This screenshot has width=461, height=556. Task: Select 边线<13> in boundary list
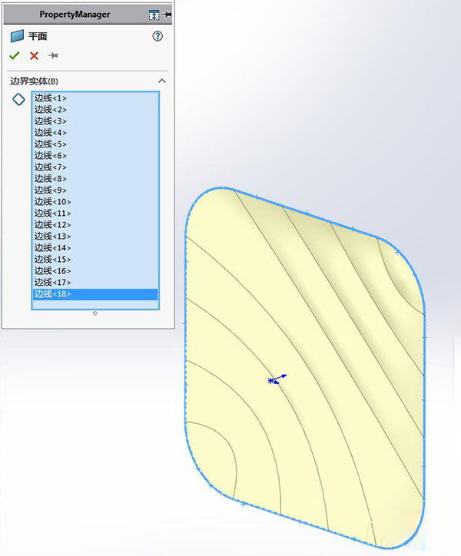click(x=95, y=237)
